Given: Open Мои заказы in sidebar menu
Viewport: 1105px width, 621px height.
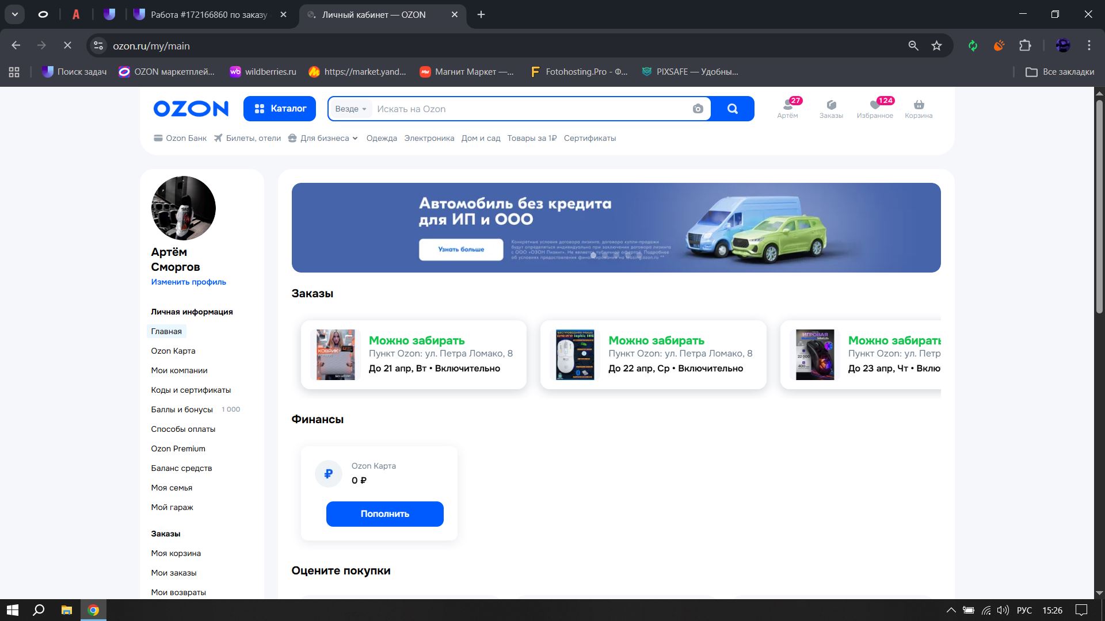Looking at the screenshot, I should pos(173,573).
